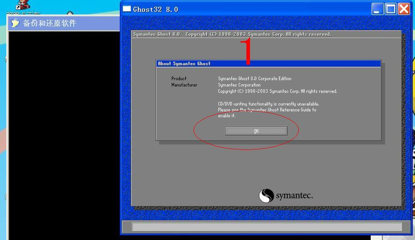Minimize the Ghost32 8.0 window

point(378,9)
